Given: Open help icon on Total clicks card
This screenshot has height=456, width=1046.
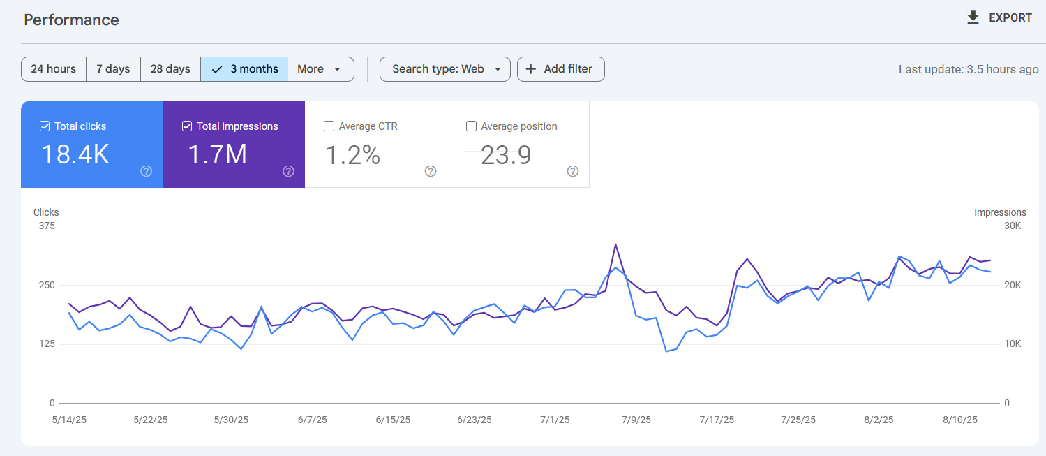Looking at the screenshot, I should pyautogui.click(x=146, y=171).
